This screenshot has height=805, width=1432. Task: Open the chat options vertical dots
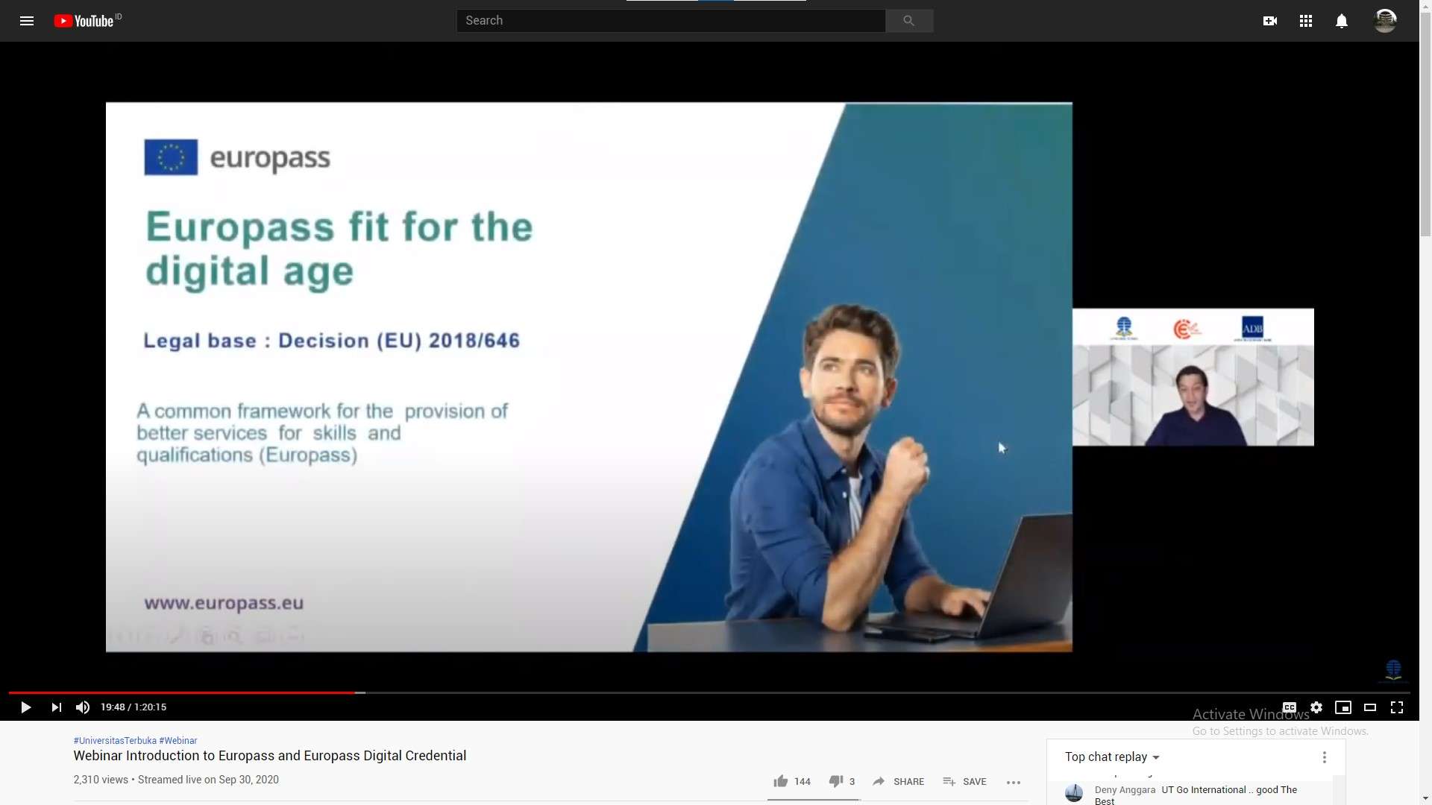point(1324,757)
